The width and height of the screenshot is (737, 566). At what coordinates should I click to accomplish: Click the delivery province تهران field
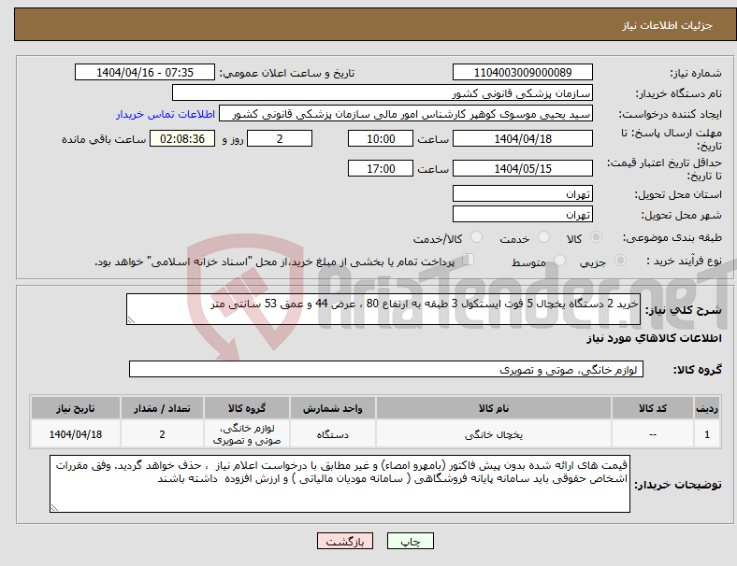coord(522,193)
